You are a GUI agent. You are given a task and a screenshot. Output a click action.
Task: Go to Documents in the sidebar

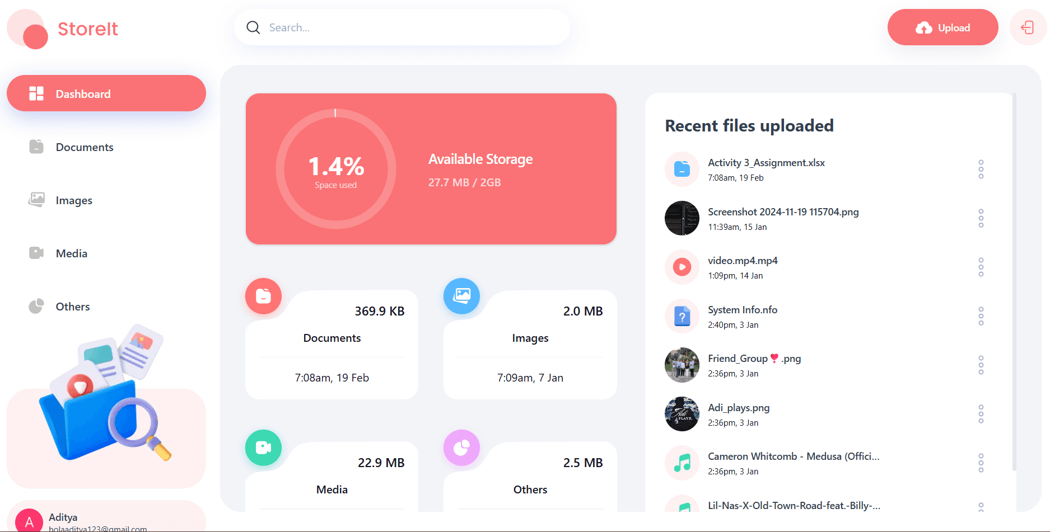coord(84,147)
